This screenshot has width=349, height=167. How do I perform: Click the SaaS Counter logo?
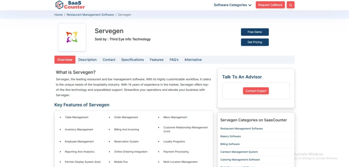pyautogui.click(x=70, y=5)
